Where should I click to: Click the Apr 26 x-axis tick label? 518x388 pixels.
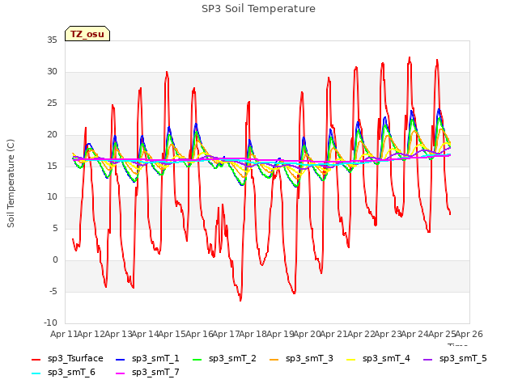coord(469,334)
